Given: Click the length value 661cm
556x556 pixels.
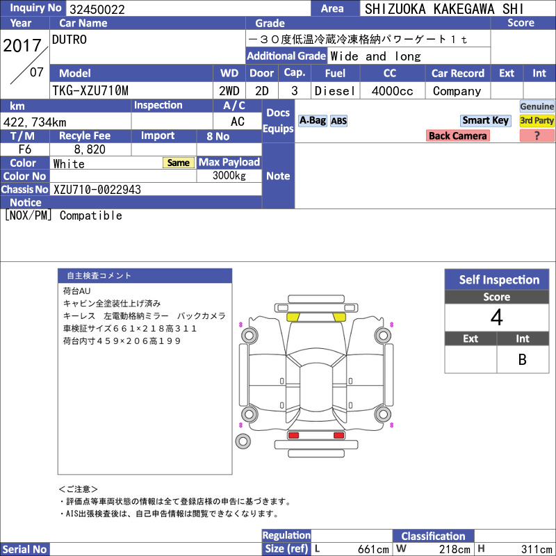Looking at the screenshot, I should (x=373, y=549).
